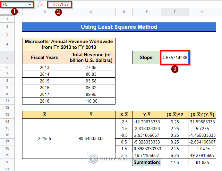Image resolution: width=222 pixels, height=171 pixels.
Task: Open the Name box dropdown arrow
Action: [x=30, y=5]
